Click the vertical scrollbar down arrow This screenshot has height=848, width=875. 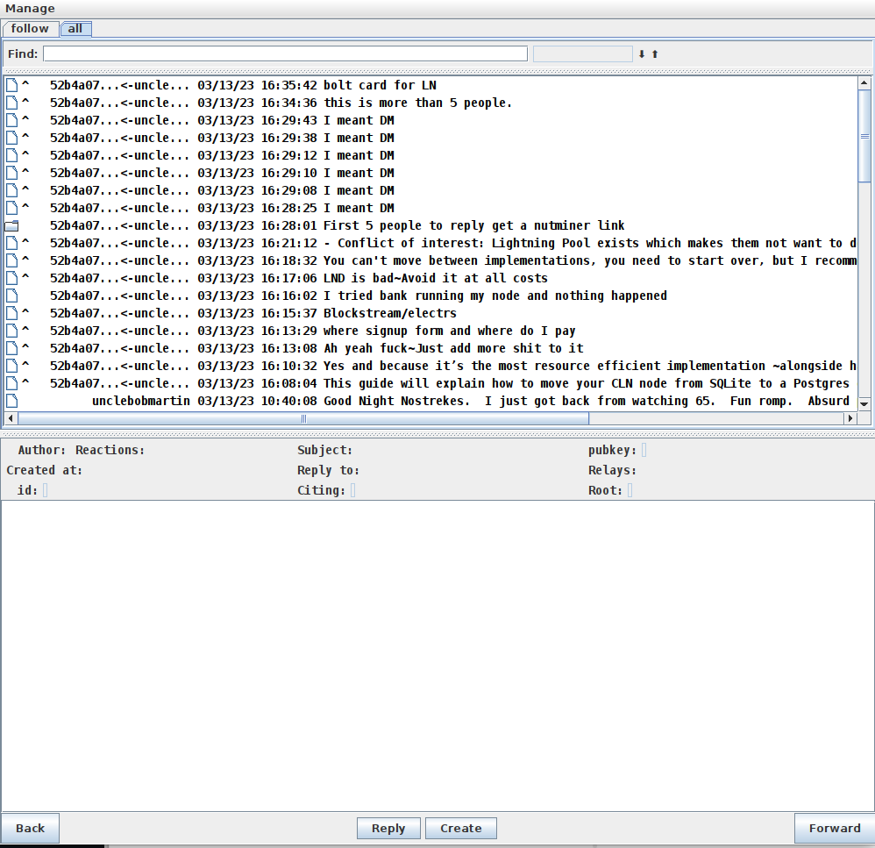[864, 404]
